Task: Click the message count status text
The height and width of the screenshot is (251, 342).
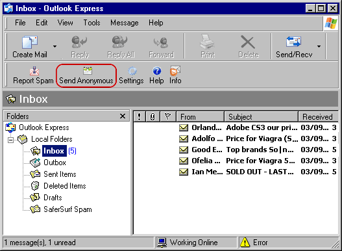Action: 40,243
